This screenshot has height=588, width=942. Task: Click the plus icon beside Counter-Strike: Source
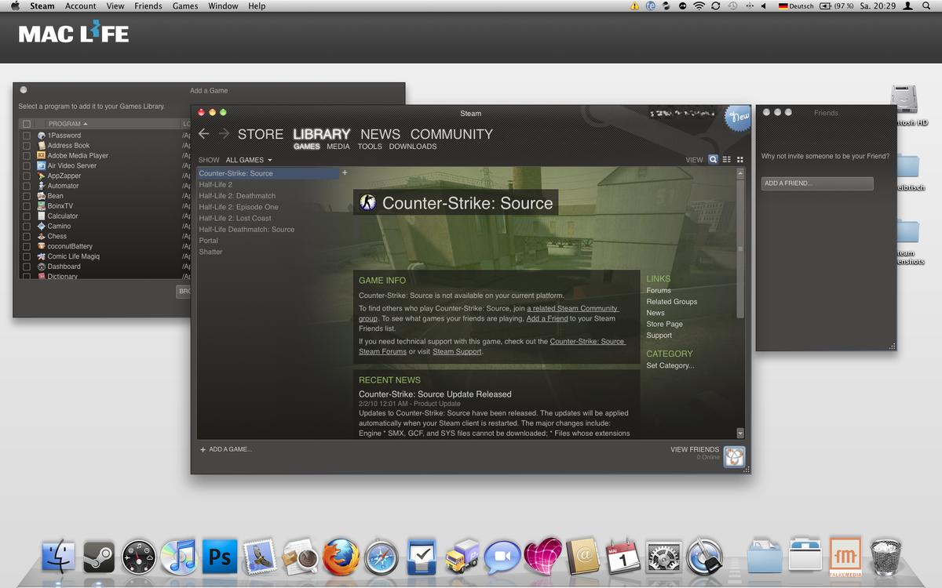pos(345,172)
